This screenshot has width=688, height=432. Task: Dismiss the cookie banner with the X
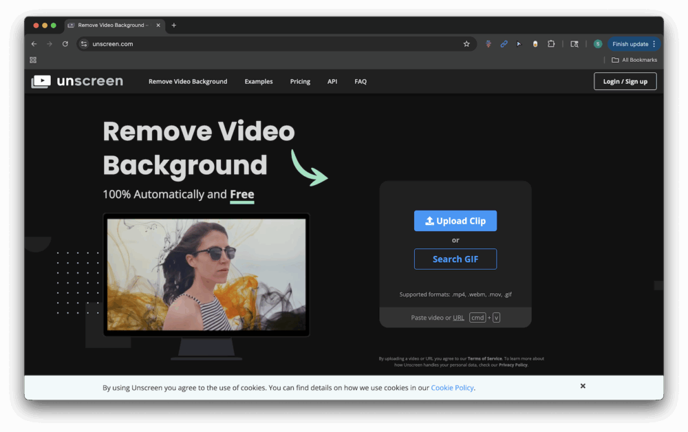click(583, 386)
